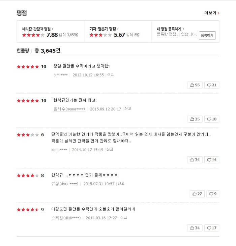
Task: Upvote the 스타일 review with 34 likes
Action: pyautogui.click(x=195, y=228)
